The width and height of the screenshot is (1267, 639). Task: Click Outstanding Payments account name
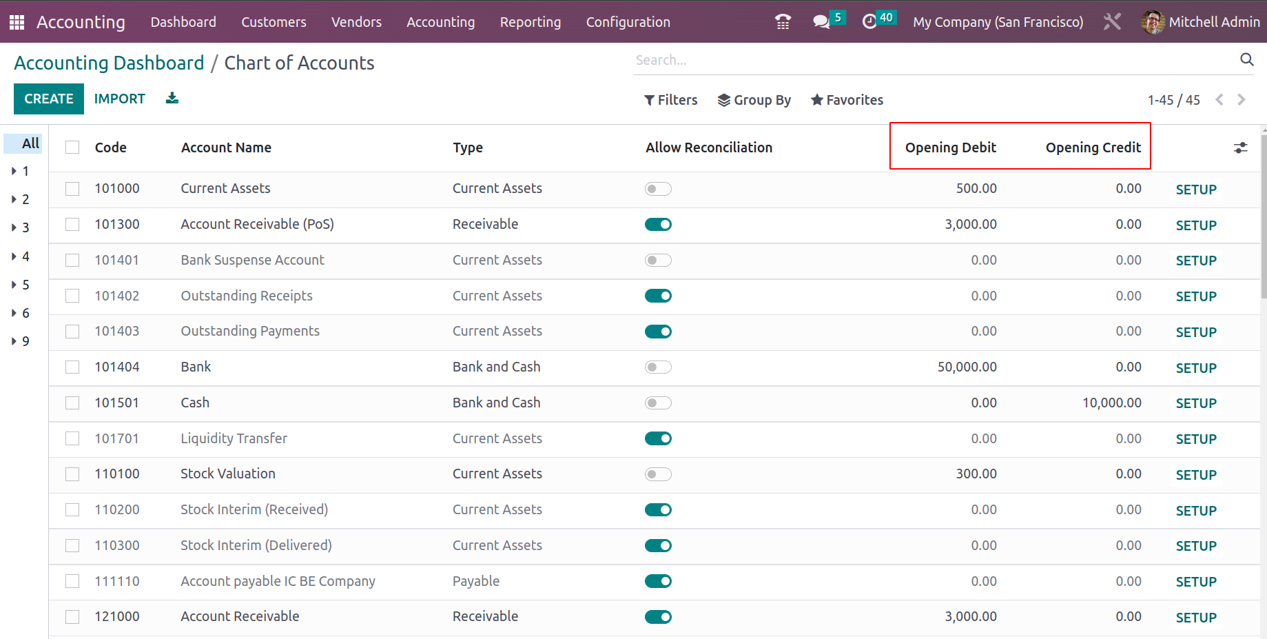[250, 331]
